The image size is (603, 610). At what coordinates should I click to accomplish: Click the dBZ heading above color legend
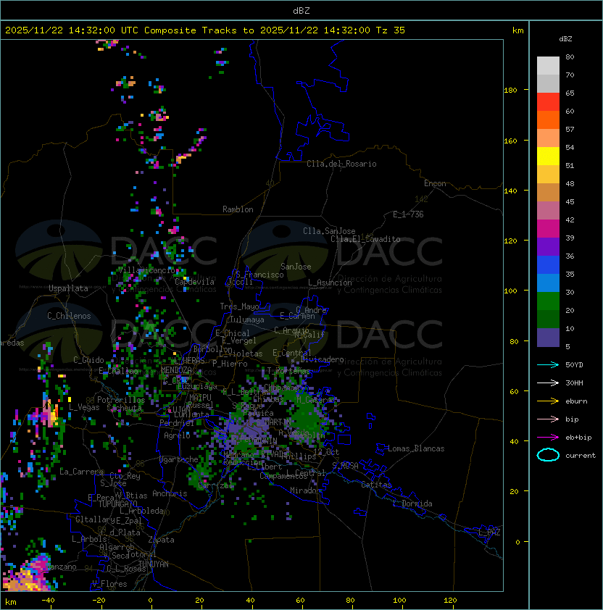click(565, 39)
